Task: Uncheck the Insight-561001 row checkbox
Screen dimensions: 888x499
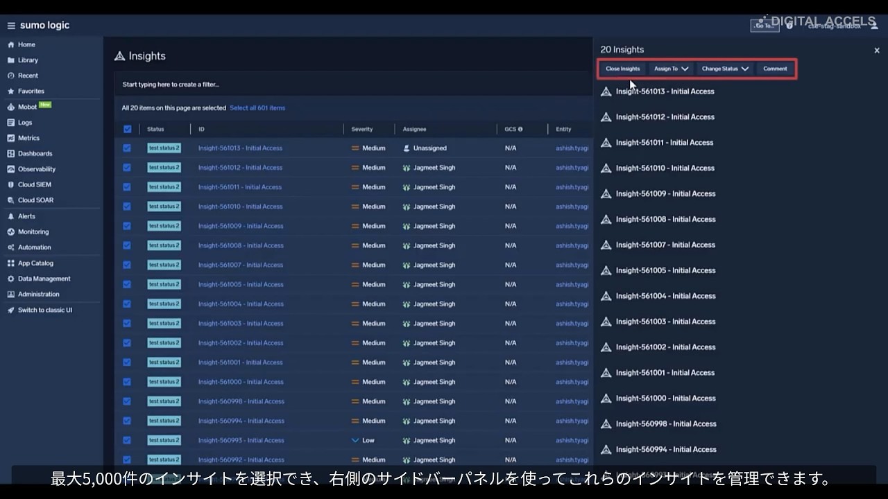Action: tap(127, 362)
